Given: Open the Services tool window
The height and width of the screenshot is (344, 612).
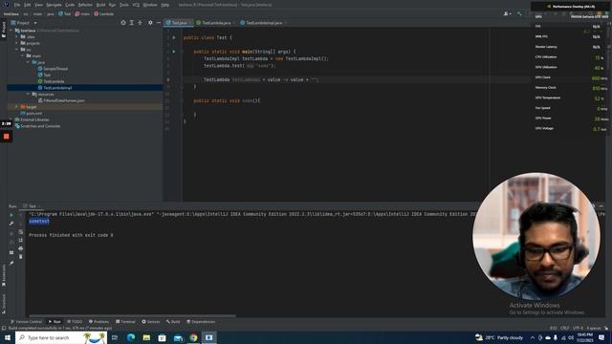Looking at the screenshot, I should 151,322.
